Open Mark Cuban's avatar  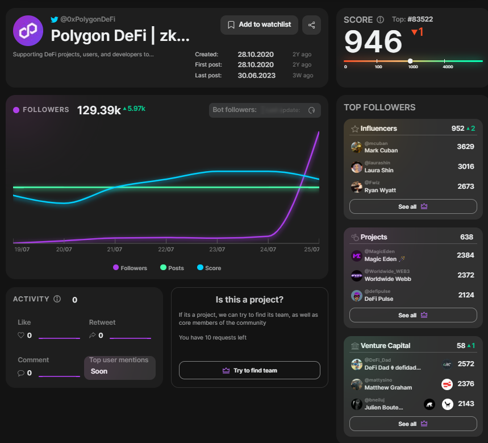click(357, 147)
